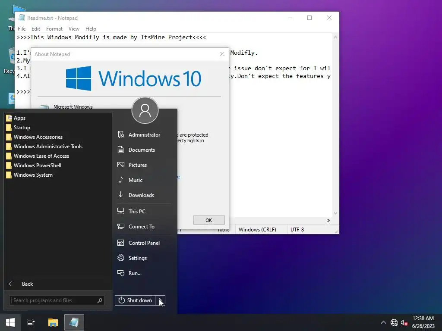Open the taskbar clock and date
This screenshot has width=442, height=331.
point(423,322)
